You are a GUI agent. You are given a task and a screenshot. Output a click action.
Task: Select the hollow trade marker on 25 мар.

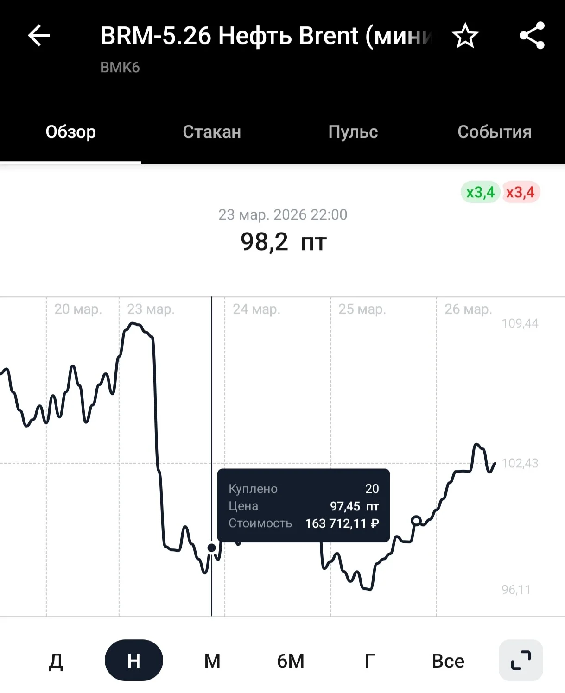point(416,521)
